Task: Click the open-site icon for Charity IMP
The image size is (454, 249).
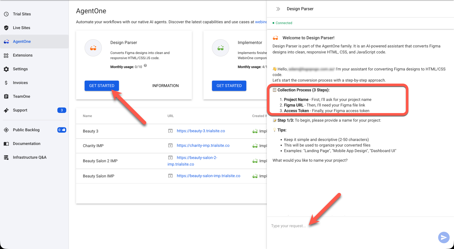Action: 170,145
